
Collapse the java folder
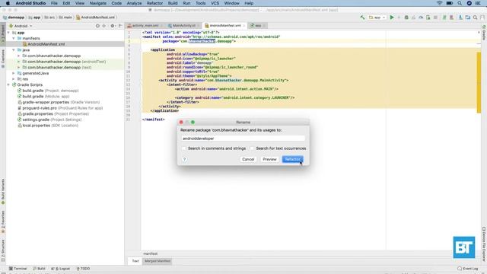[14, 50]
